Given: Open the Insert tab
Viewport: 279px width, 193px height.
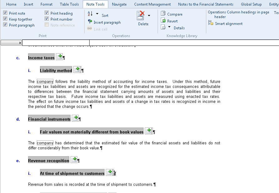Looking at the screenshot, I should click(28, 4).
